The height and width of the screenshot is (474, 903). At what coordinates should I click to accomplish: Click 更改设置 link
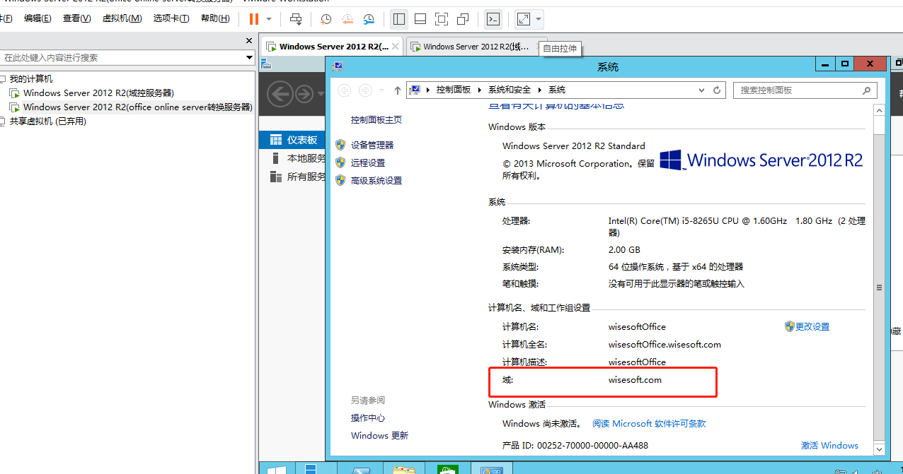812,327
